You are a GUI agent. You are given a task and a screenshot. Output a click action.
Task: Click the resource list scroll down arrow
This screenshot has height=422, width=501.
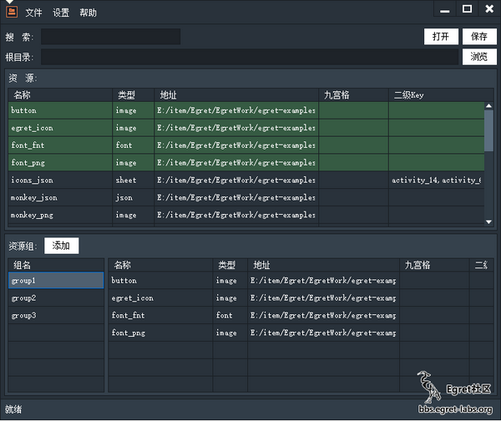click(488, 221)
